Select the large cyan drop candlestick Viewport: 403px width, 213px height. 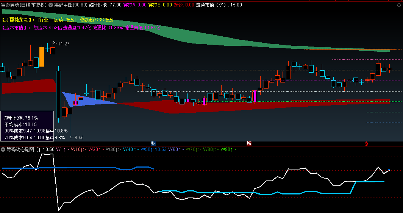[x=58, y=94]
